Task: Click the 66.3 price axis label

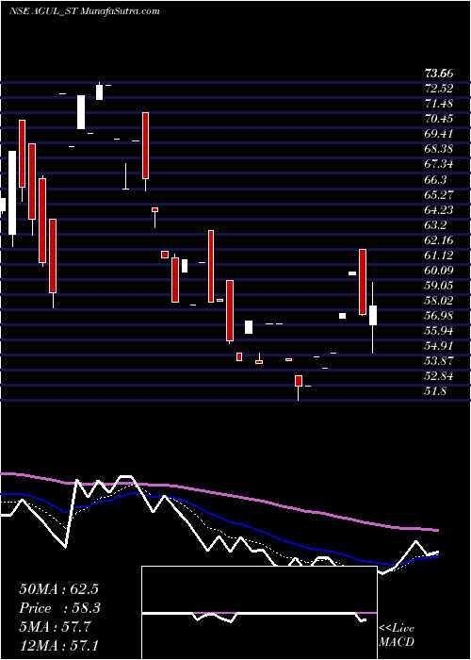Action: pyautogui.click(x=435, y=180)
